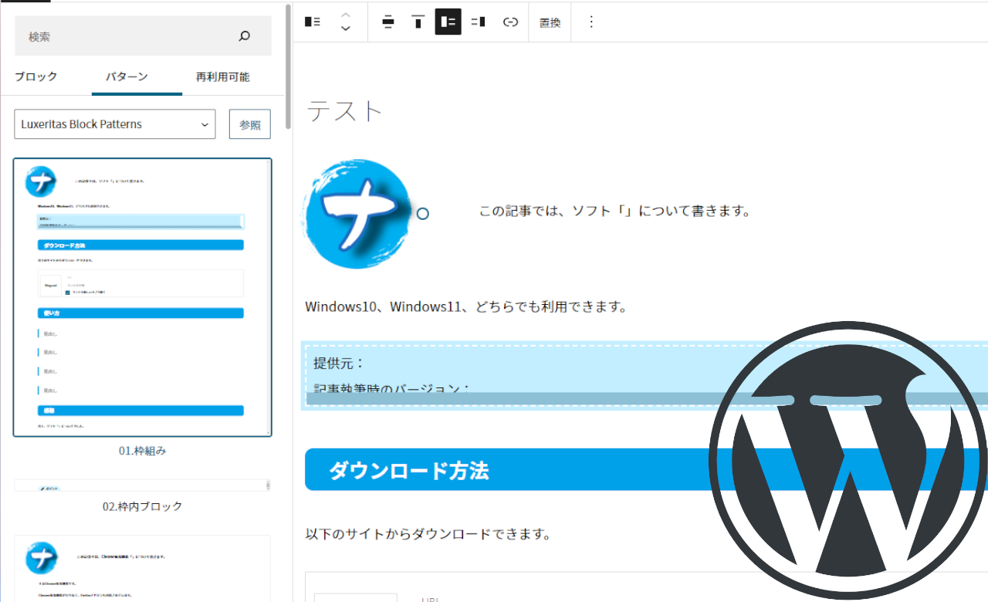Viewport: 988px width, 602px height.
Task: Click the inserter panel vertical scrollbar
Action: click(289, 66)
